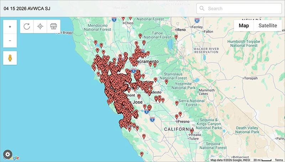This screenshot has height=162, width=285.
Task: Click the search magnifier icon
Action: 202,8
